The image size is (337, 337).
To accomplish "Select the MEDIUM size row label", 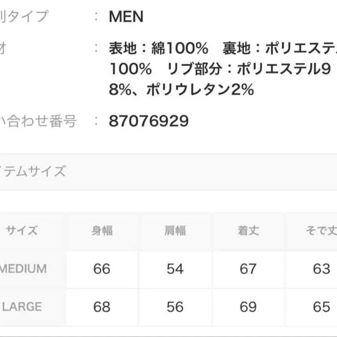I will click(23, 269).
